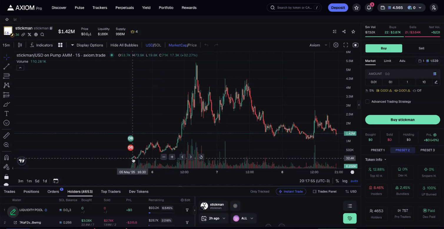444x229 pixels.
Task: Change the 15m chart interval
Action: click(x=6, y=45)
